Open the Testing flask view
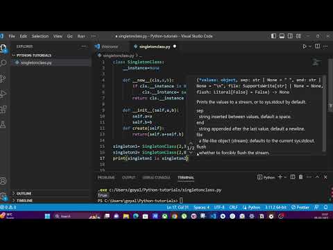 (3, 124)
